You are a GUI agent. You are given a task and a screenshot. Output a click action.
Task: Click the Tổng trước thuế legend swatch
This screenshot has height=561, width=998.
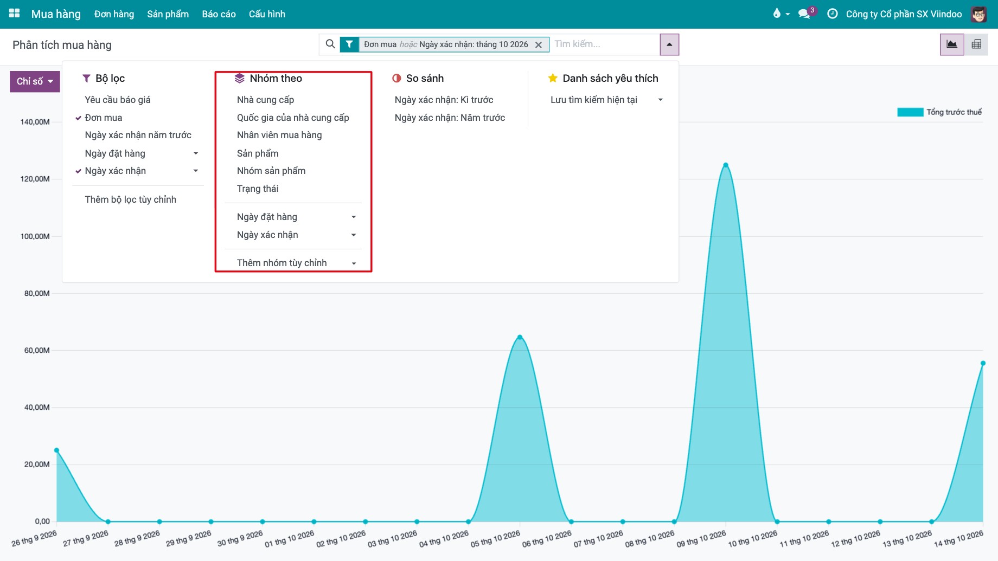pos(910,112)
